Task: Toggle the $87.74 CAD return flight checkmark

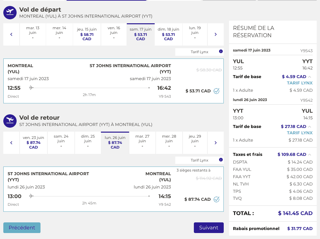Action: pos(216,199)
